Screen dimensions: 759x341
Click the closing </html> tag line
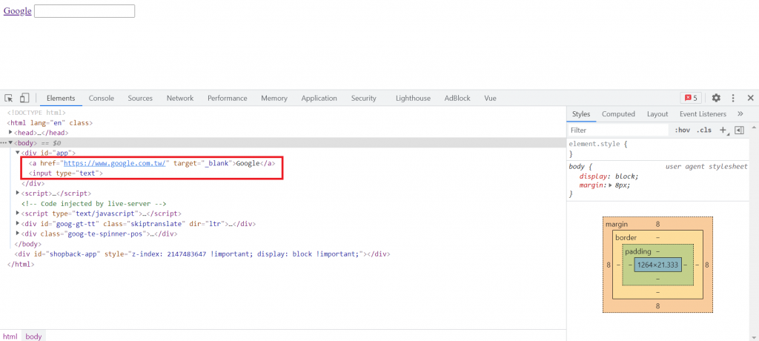(x=21, y=264)
